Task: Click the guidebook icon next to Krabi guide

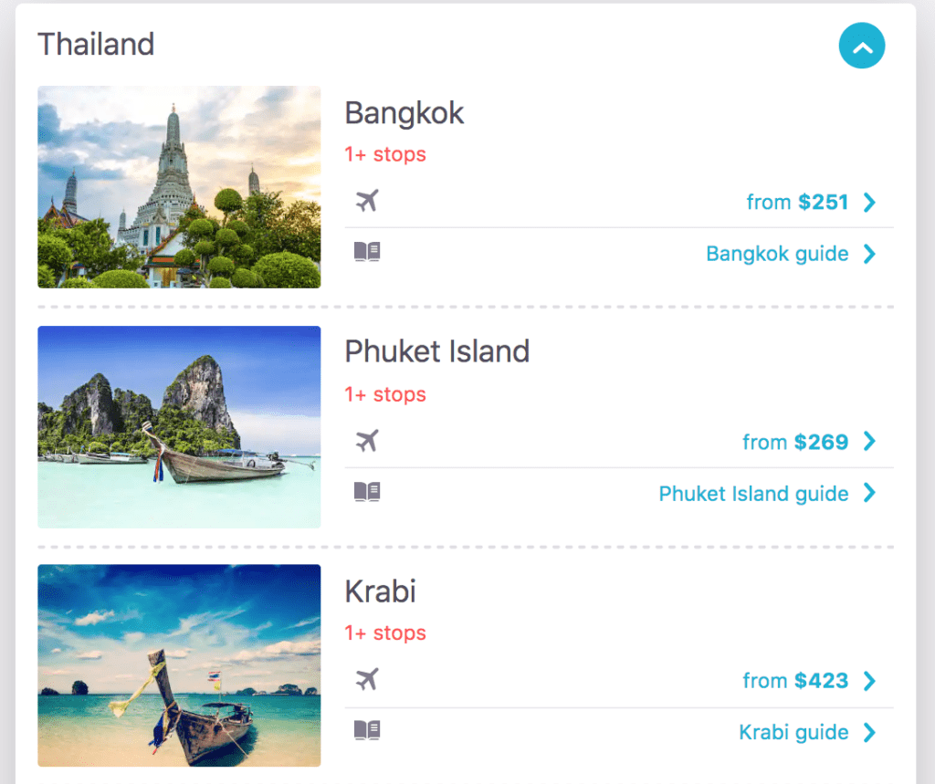Action: tap(367, 731)
